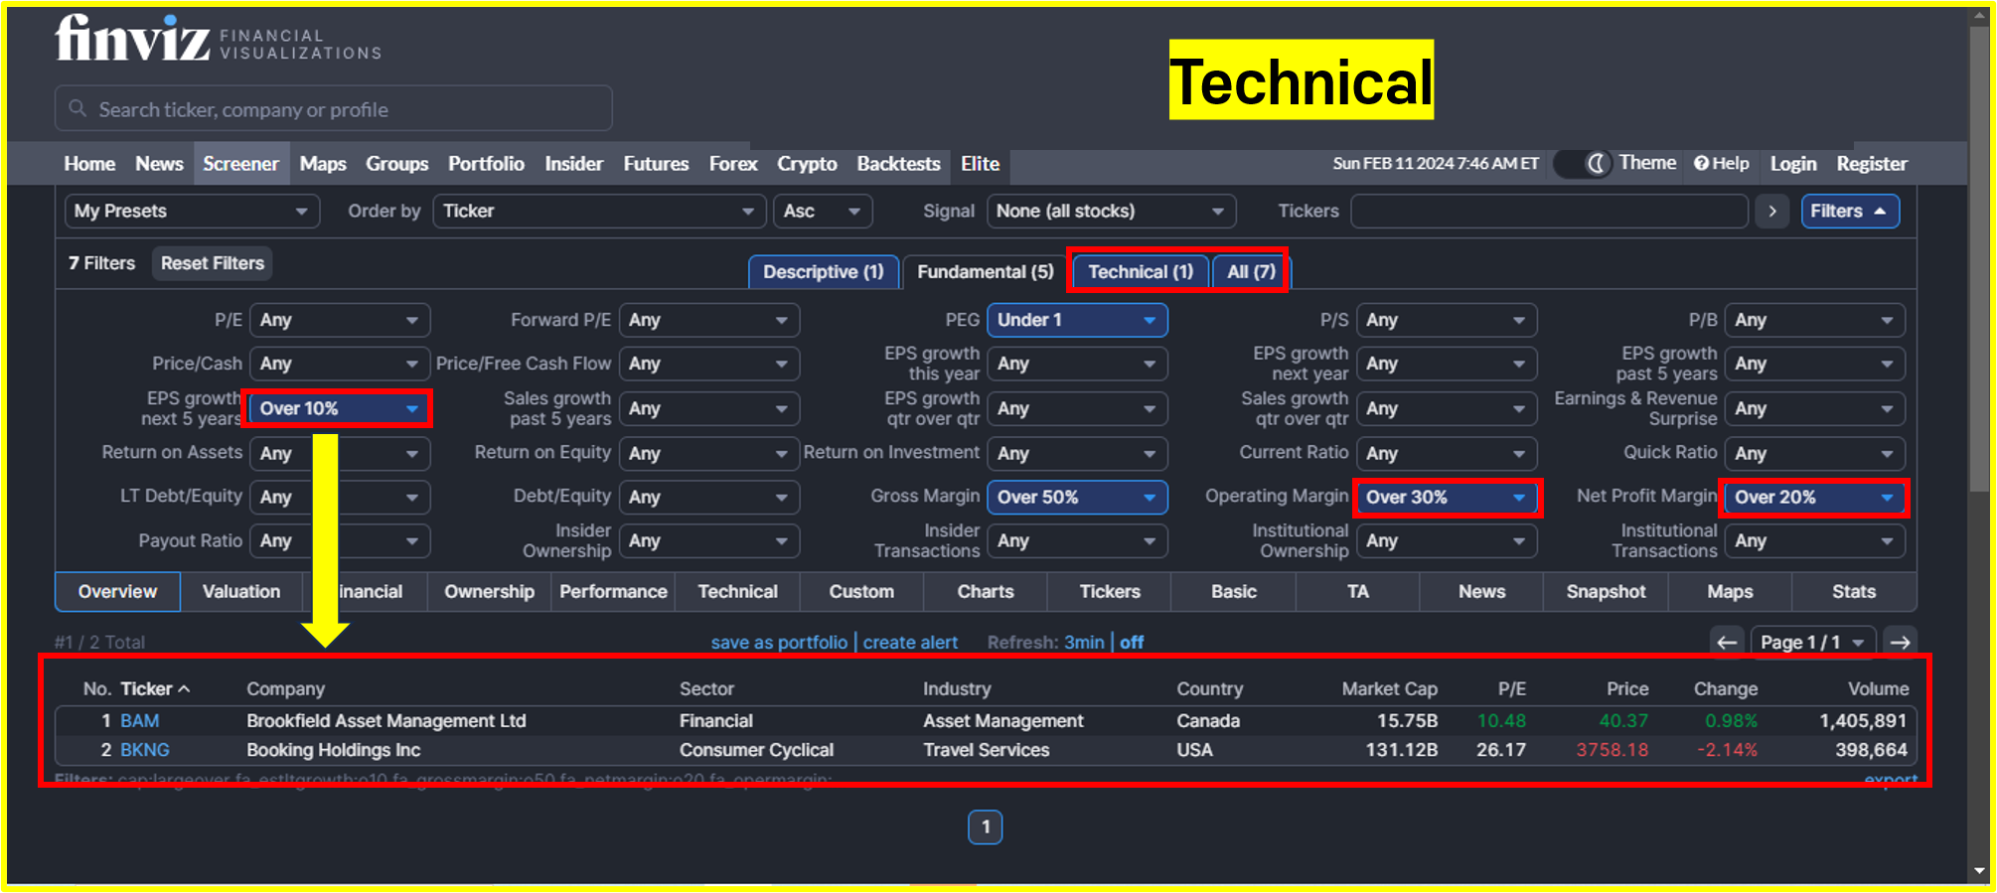Sort by the Ticker column header

[x=155, y=688]
